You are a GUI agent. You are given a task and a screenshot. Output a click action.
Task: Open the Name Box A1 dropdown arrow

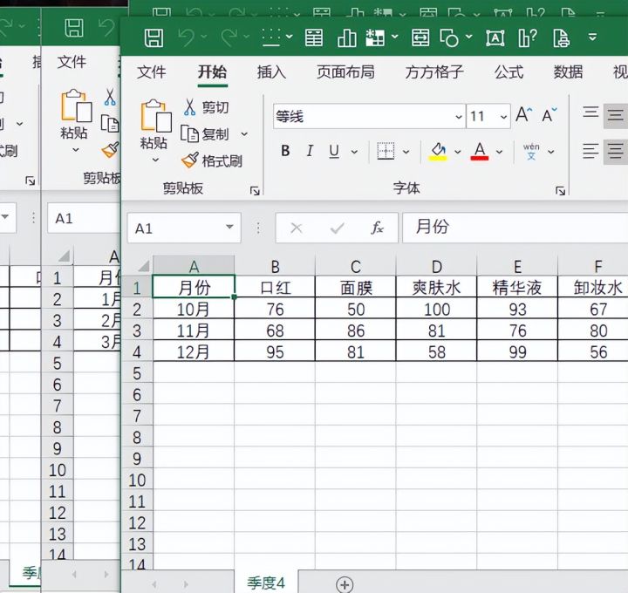point(229,227)
